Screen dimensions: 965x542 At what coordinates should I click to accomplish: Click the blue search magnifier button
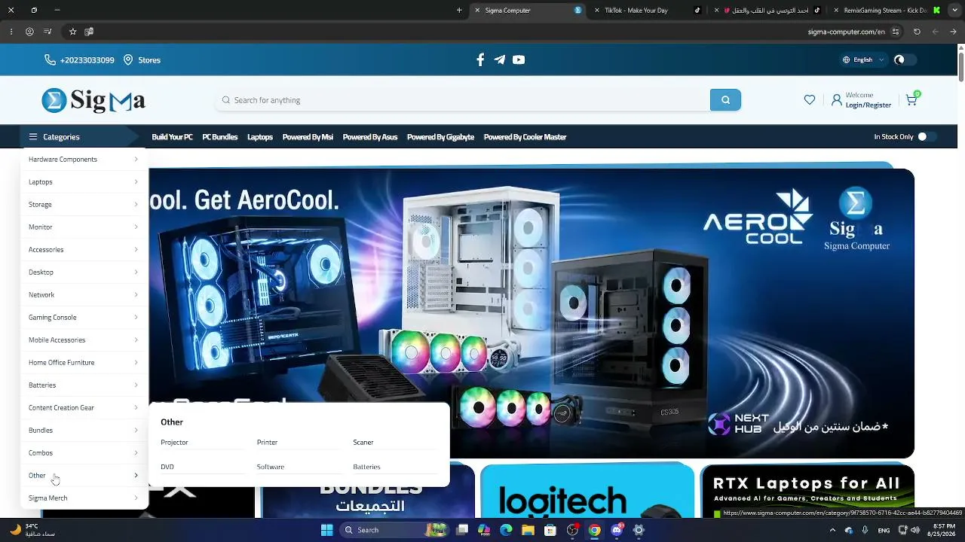coord(725,100)
